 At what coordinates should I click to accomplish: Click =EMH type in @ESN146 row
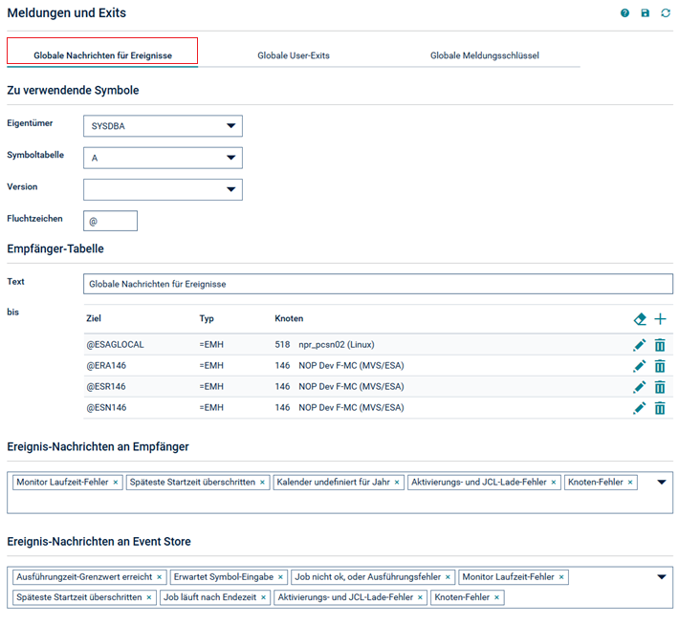point(211,407)
